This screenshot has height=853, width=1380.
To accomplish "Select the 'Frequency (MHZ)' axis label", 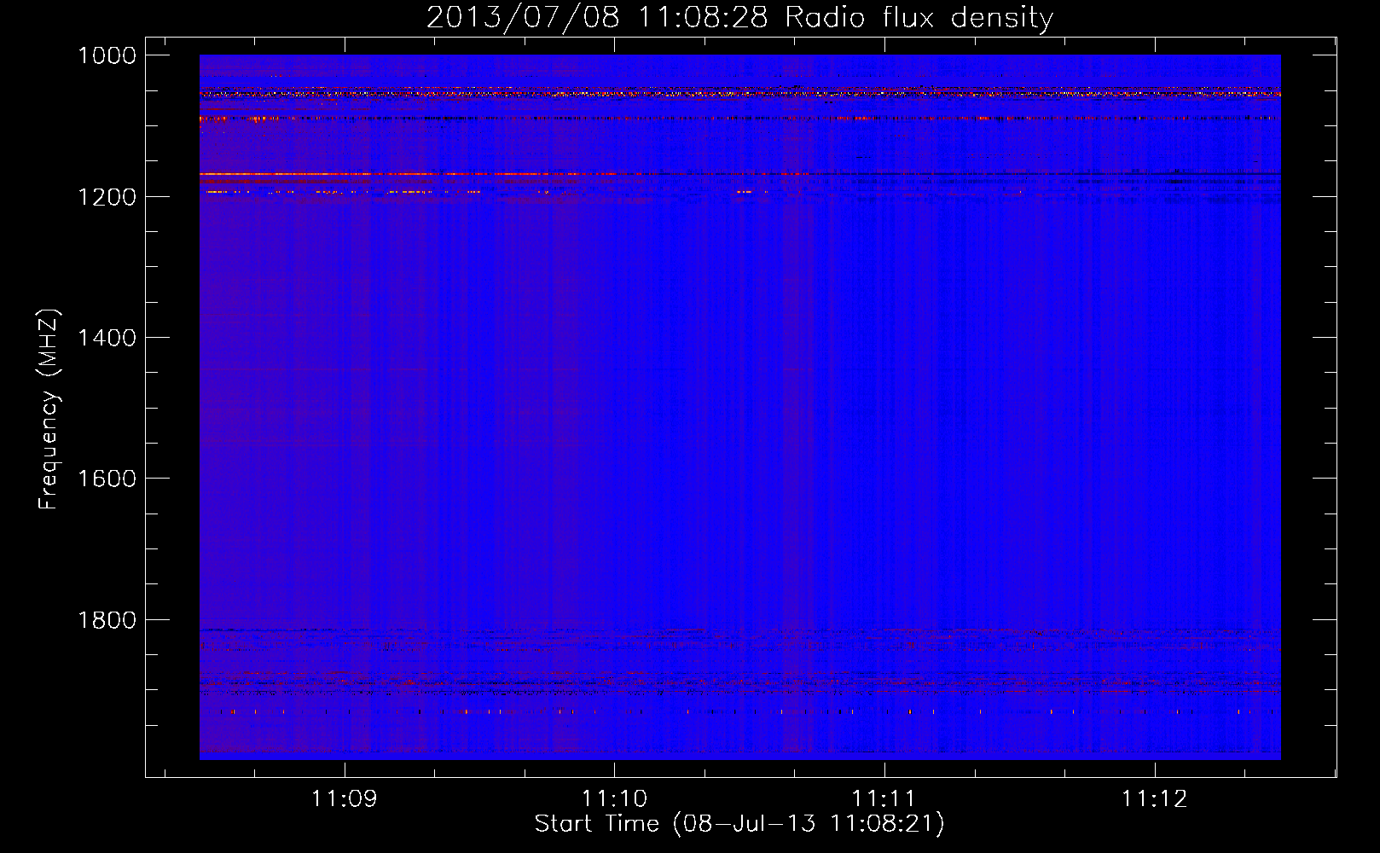I will [49, 409].
